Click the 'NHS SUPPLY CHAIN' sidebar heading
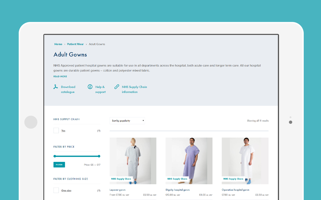 (x=67, y=119)
